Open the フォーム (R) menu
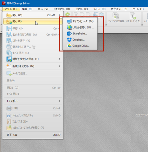 (x=99, y=9)
